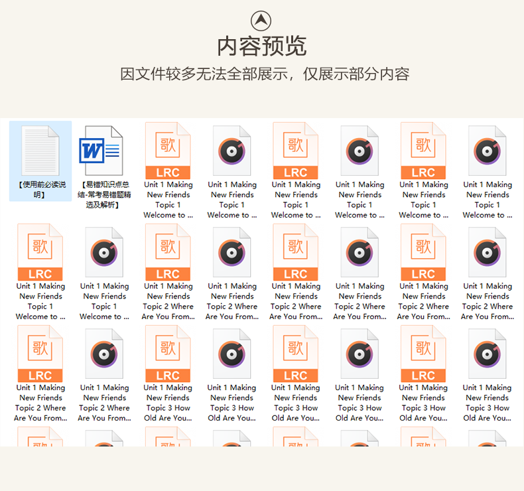Select the first Topic 3 How Old Are You audio file
The image size is (524, 491).
tap(232, 375)
